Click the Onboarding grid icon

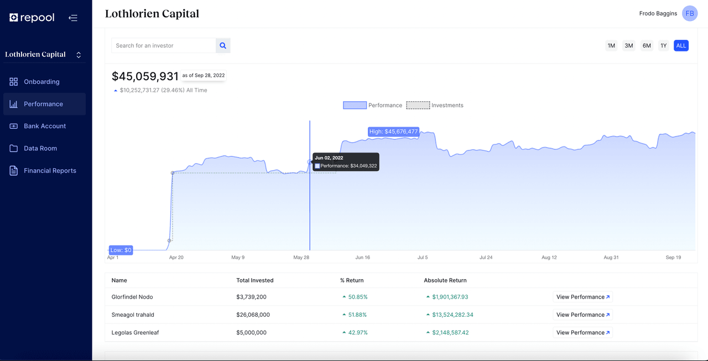(14, 82)
